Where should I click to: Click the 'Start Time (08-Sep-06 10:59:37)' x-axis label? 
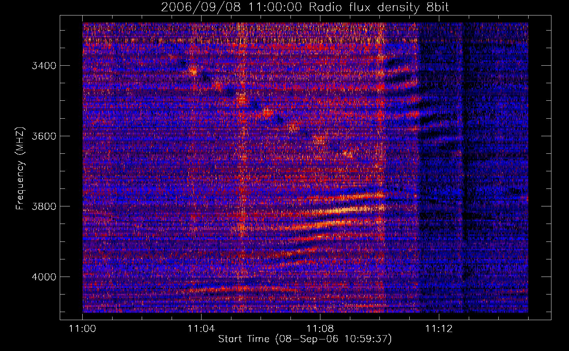click(x=305, y=339)
